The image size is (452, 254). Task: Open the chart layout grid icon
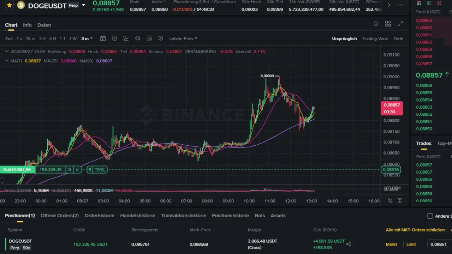click(x=388, y=24)
